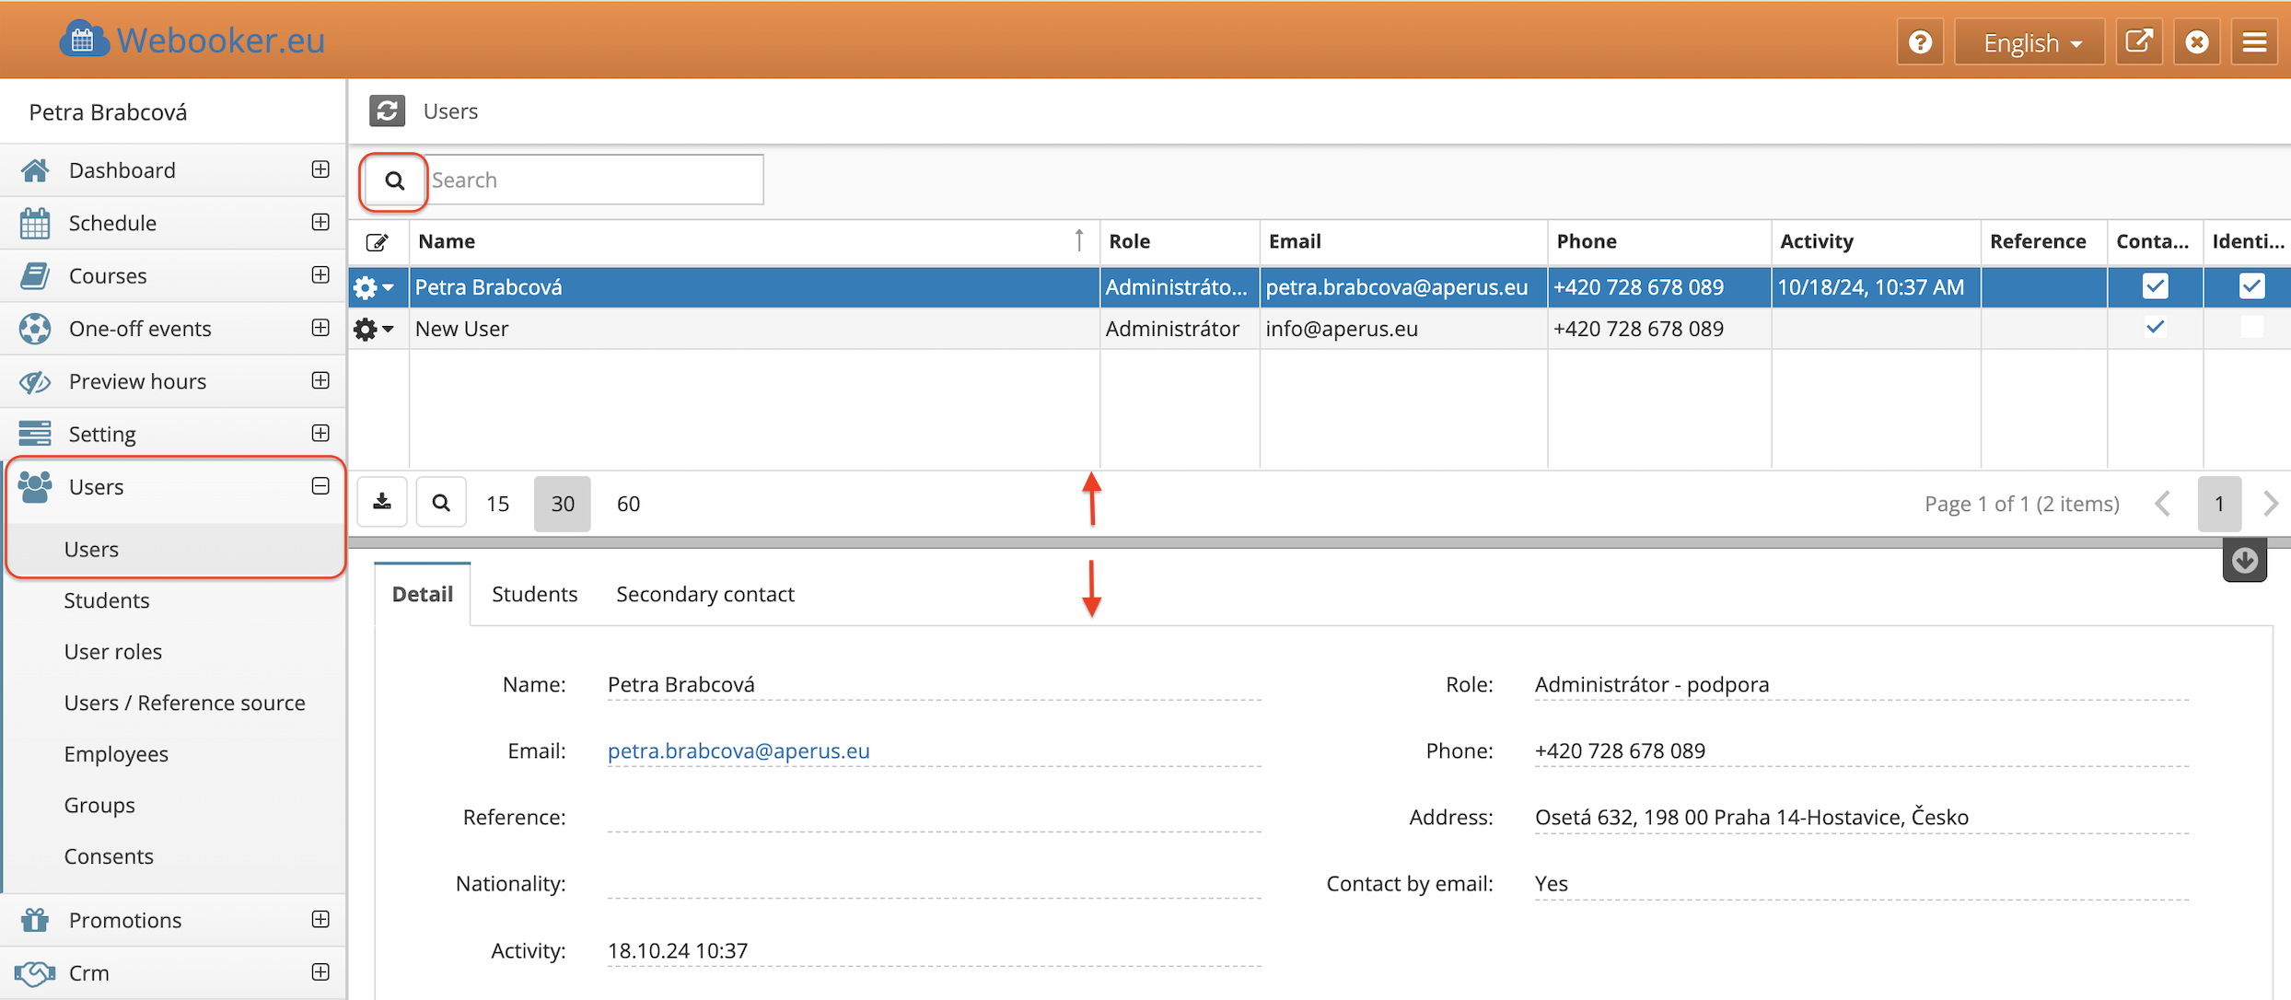Image resolution: width=2291 pixels, height=1000 pixels.
Task: Switch to the Secondary contact tab
Action: [x=704, y=594]
